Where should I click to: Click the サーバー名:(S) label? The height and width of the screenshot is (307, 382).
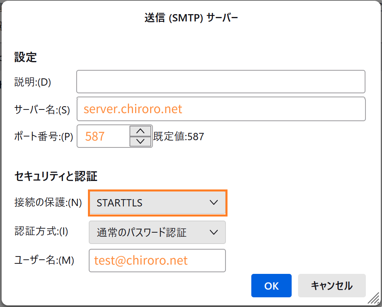click(42, 109)
